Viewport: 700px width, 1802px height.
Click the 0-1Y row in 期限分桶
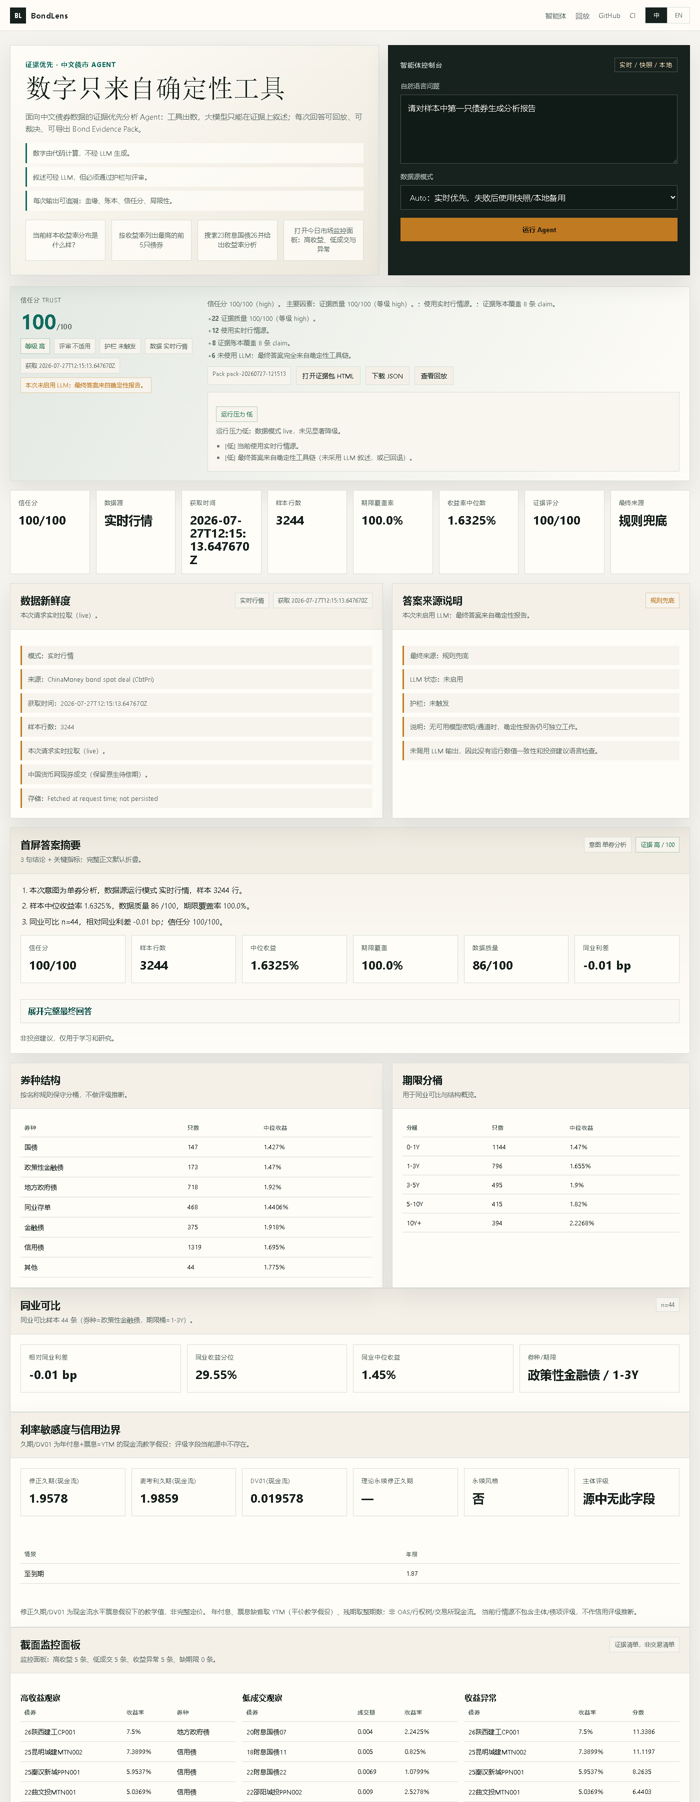pos(540,1147)
